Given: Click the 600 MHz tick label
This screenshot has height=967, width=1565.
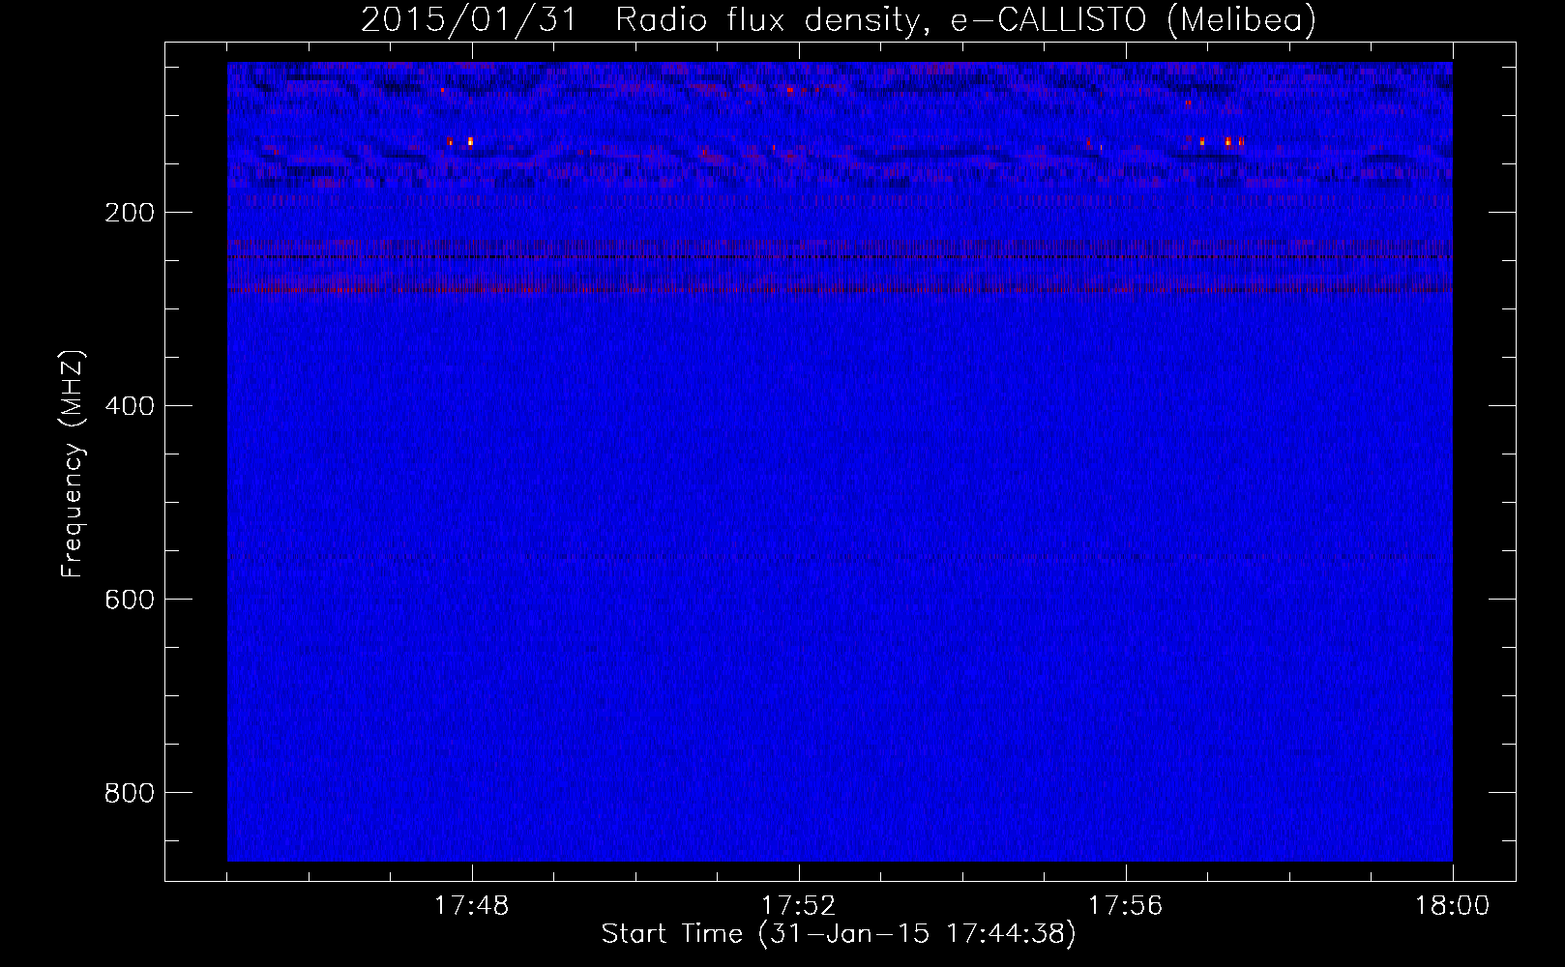Looking at the screenshot, I should [130, 600].
